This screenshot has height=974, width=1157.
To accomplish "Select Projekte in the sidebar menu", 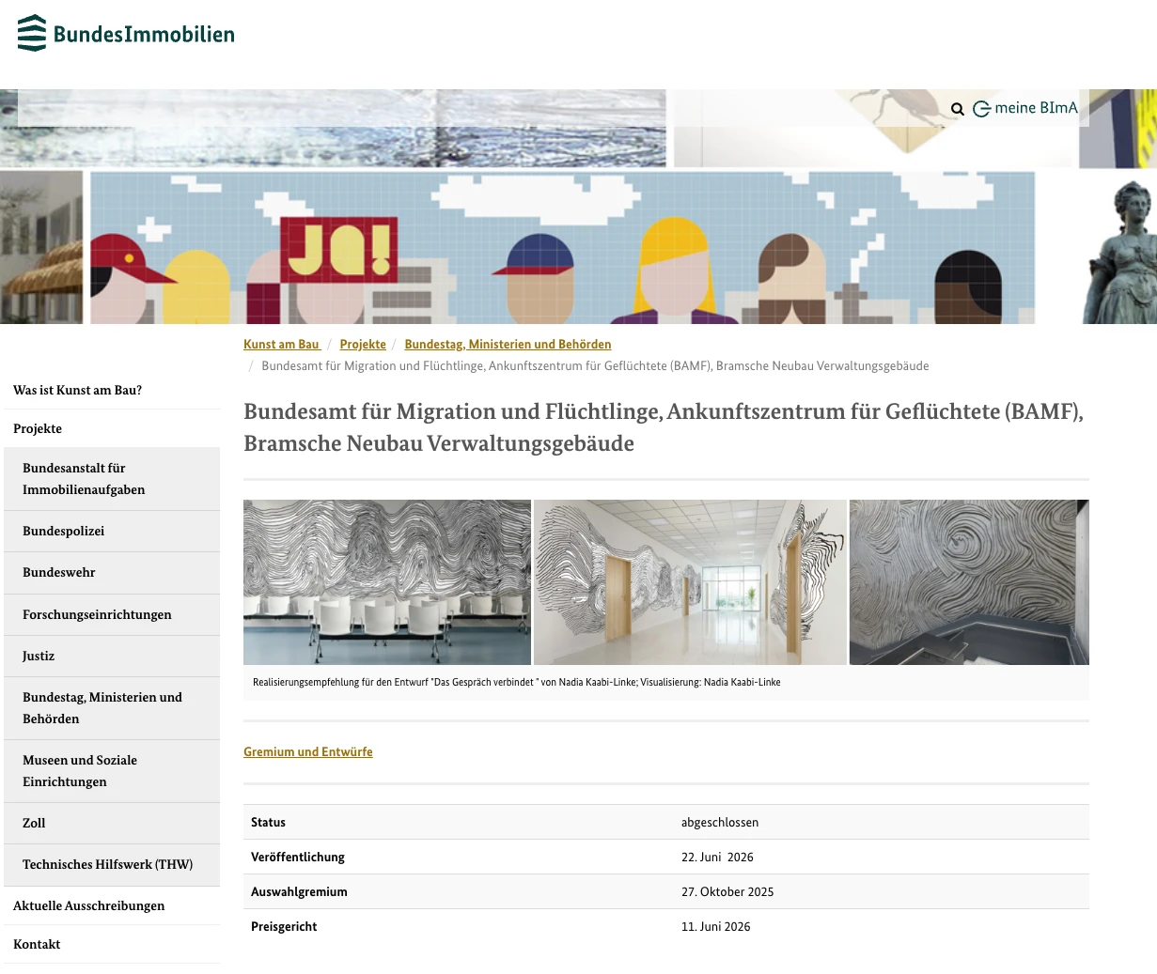I will pyautogui.click(x=112, y=428).
